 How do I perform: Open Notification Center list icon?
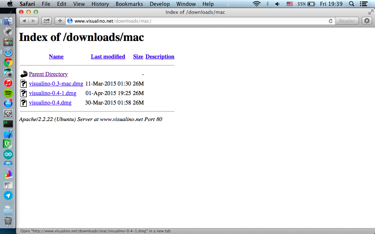(x=364, y=4)
